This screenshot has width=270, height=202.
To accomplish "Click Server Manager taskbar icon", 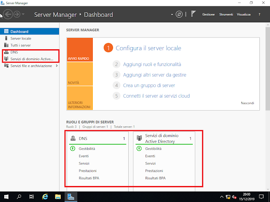I will tap(71, 197).
